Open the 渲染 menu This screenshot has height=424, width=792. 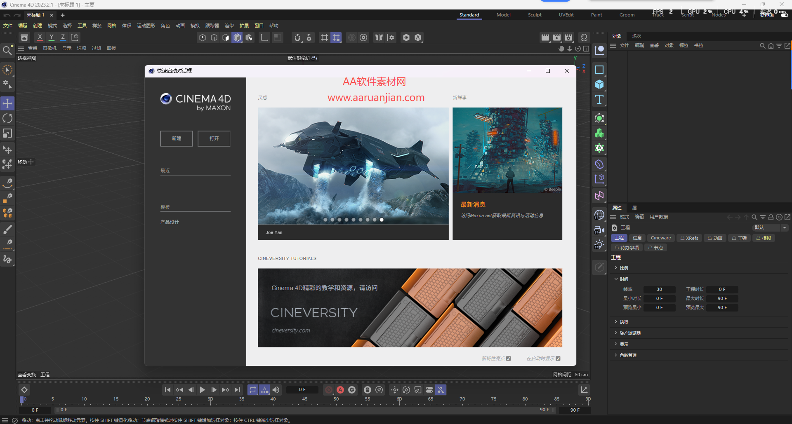pyautogui.click(x=229, y=25)
